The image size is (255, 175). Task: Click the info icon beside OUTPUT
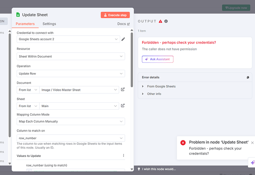[x=166, y=21]
